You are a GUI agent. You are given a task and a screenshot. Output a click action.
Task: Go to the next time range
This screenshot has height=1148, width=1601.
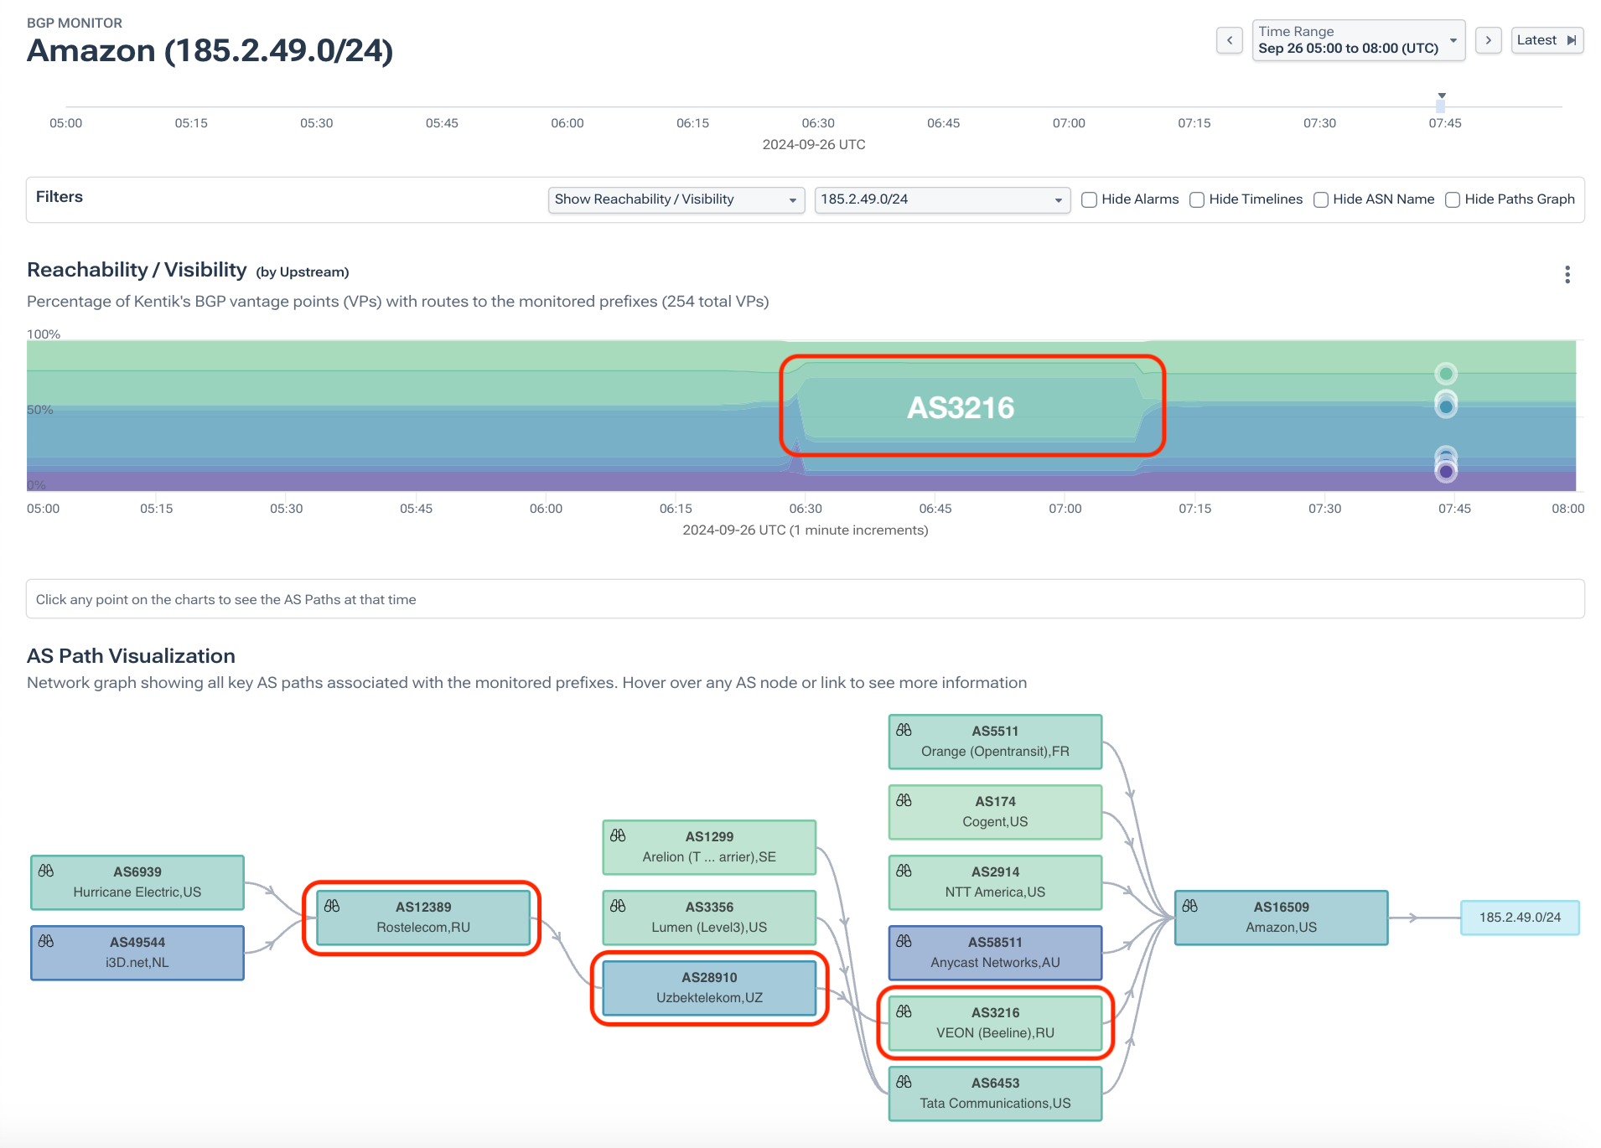[1489, 40]
